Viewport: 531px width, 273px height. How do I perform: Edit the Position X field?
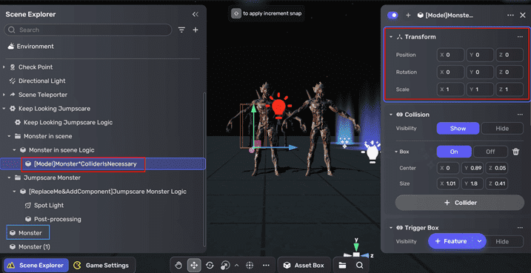pyautogui.click(x=450, y=55)
